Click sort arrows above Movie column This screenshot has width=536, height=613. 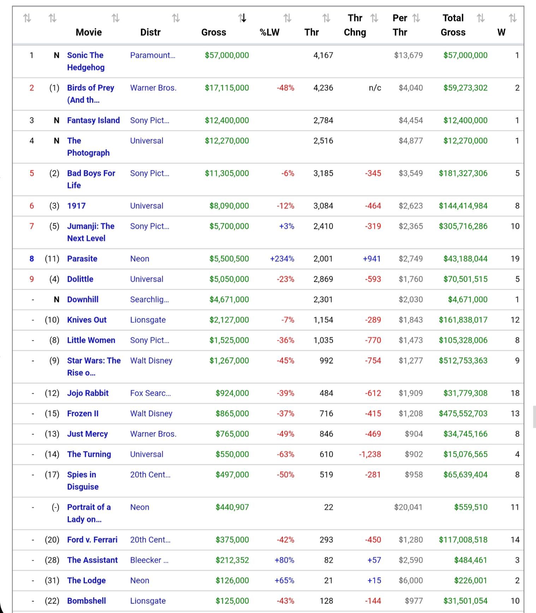coord(115,18)
